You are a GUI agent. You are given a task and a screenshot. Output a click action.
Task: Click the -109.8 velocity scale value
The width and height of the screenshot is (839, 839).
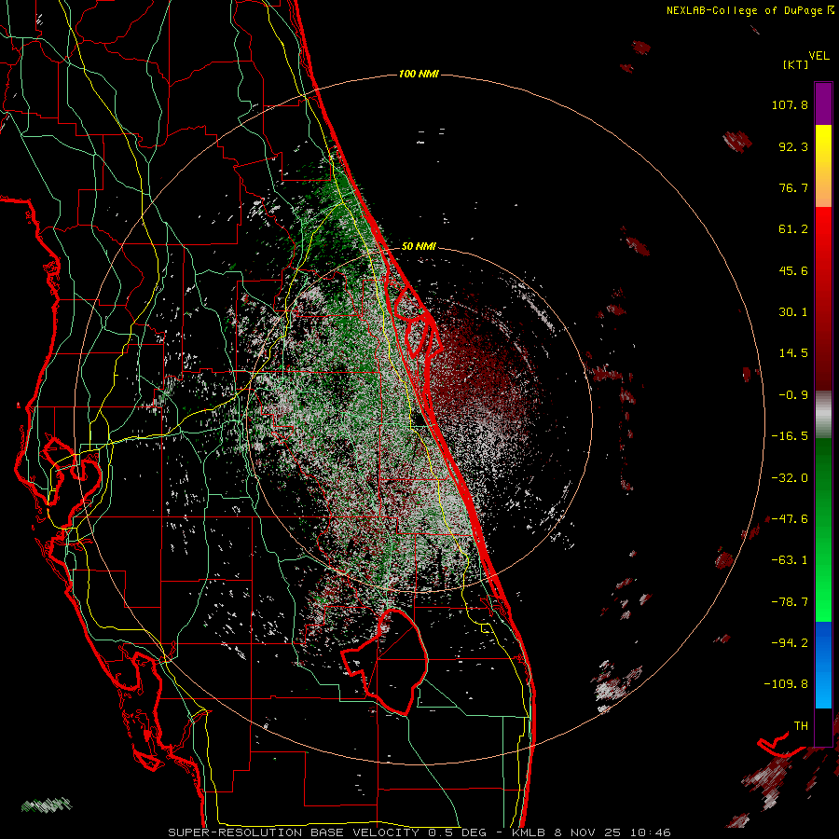[786, 684]
